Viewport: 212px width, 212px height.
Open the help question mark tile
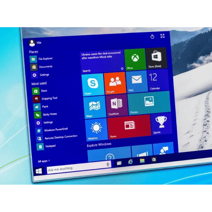(x=110, y=154)
